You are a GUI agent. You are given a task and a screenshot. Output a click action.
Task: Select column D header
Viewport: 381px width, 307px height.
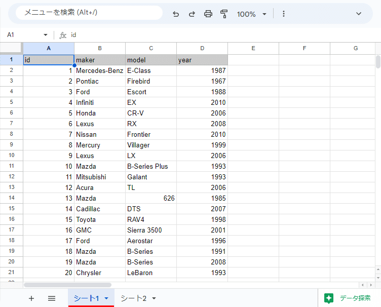tap(202, 48)
